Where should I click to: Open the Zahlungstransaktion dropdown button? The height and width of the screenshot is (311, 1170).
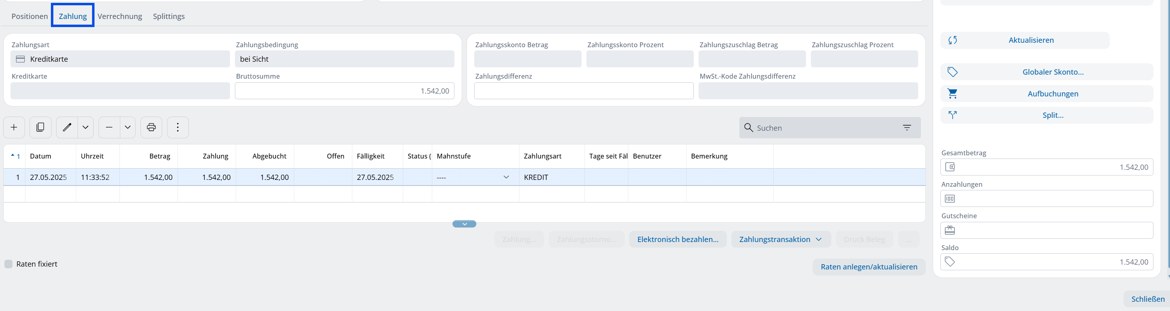click(x=780, y=239)
